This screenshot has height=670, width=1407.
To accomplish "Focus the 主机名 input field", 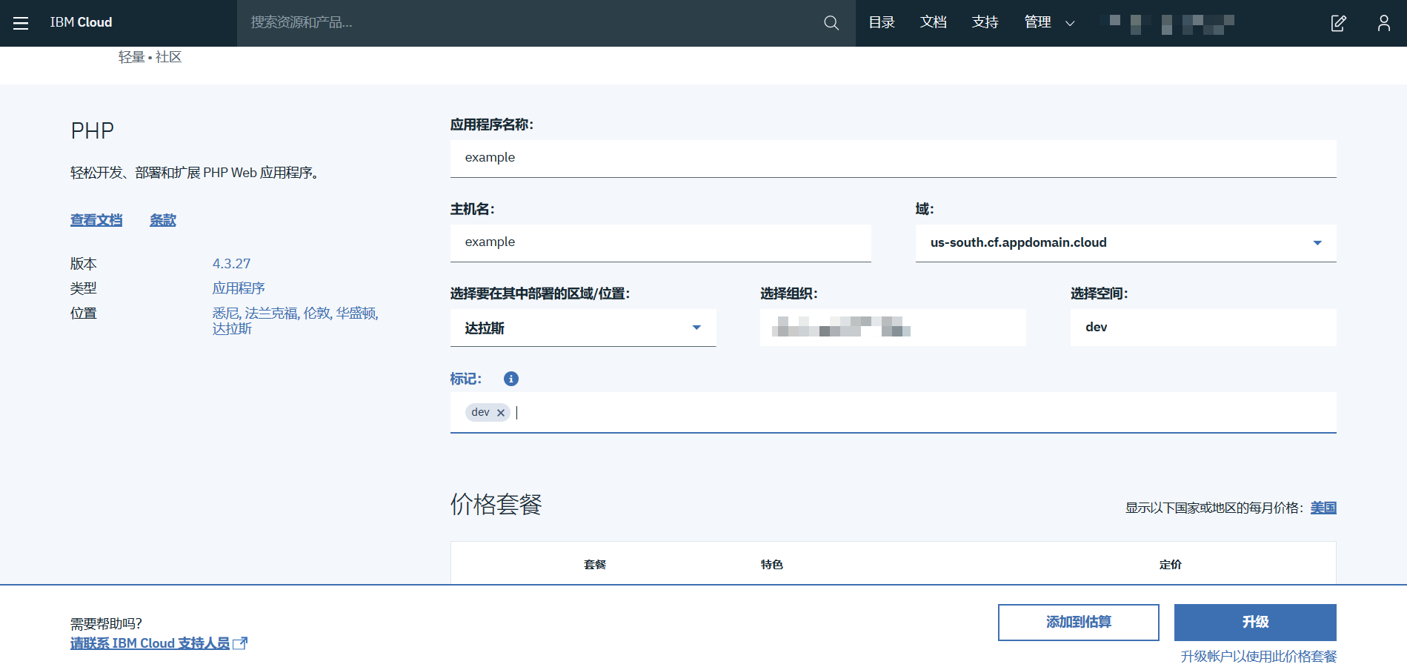I will (x=660, y=242).
